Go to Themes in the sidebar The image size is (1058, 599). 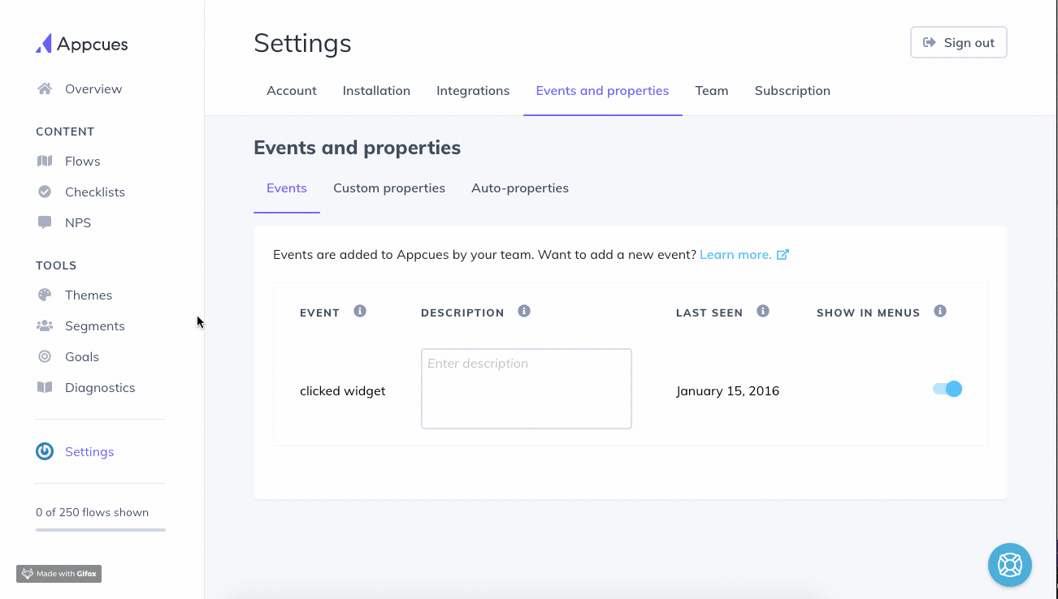pyautogui.click(x=89, y=295)
